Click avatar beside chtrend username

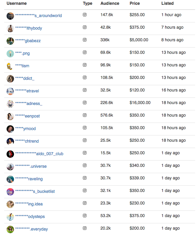(10, 141)
